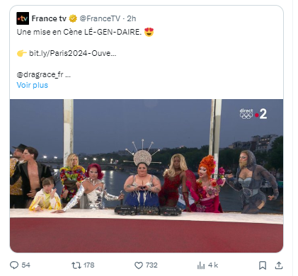Click the 732 likes count
298x276 pixels.
[151, 265]
